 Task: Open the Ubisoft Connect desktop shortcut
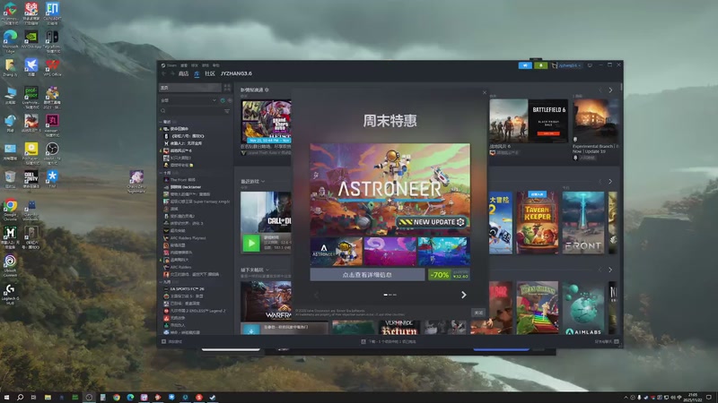point(10,265)
